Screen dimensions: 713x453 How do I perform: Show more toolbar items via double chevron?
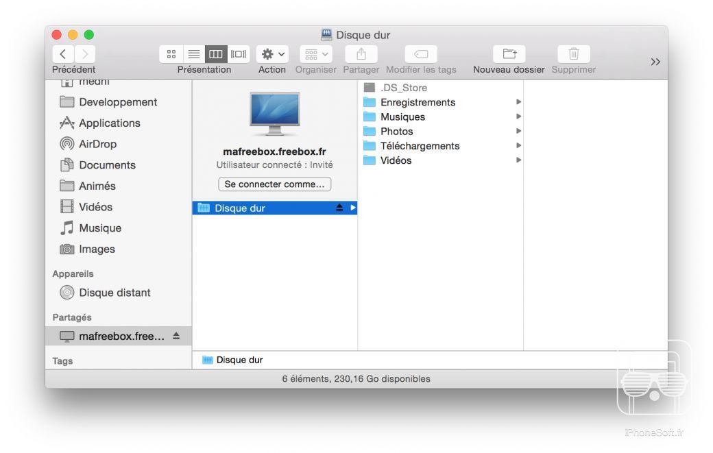655,62
